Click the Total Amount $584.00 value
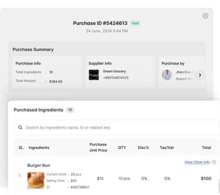This screenshot has width=220, height=195. click(x=56, y=81)
